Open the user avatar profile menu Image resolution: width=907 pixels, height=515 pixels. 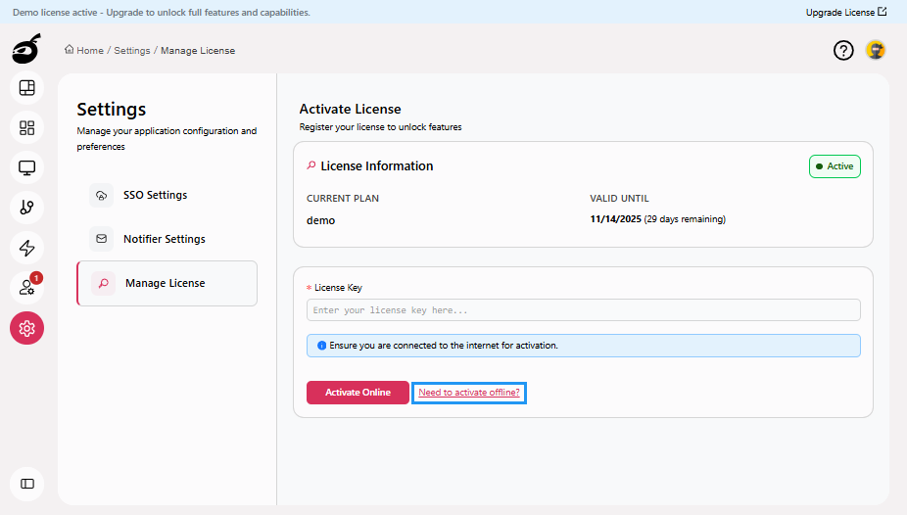[x=876, y=50]
